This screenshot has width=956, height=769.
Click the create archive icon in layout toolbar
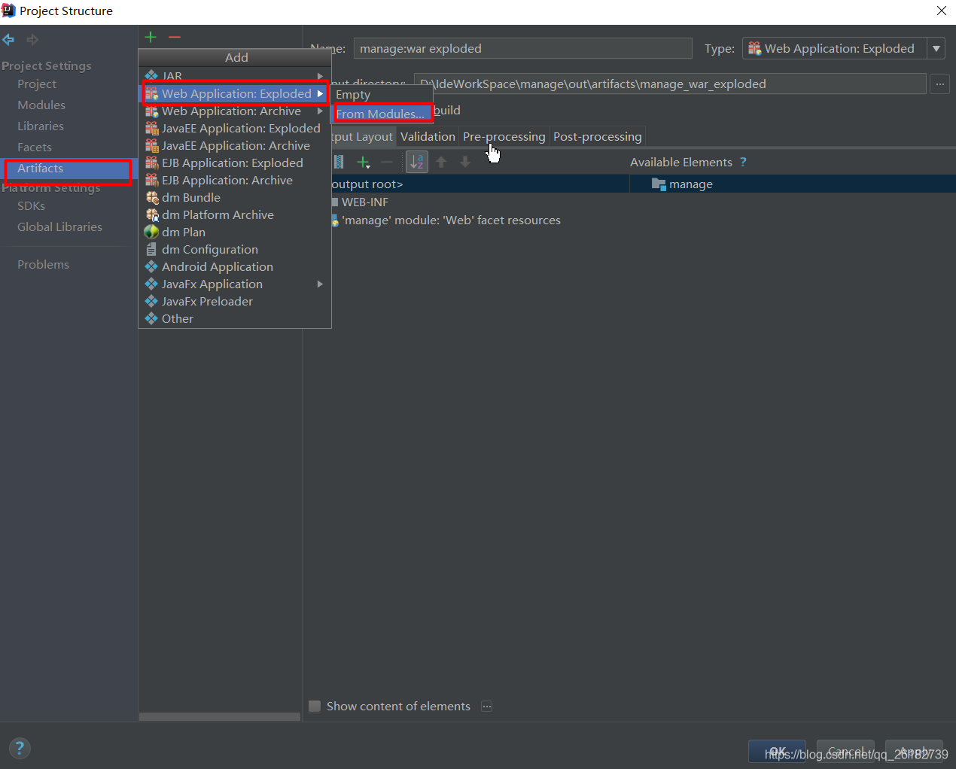coord(339,162)
